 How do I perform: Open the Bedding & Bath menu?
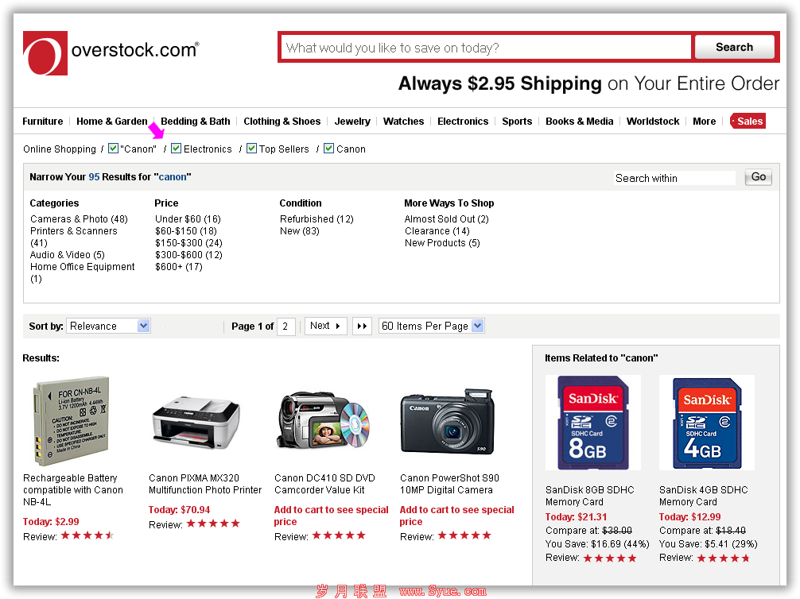[196, 122]
